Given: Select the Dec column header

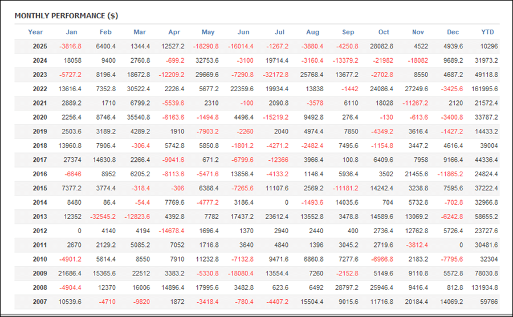Looking at the screenshot, I should click(453, 32).
